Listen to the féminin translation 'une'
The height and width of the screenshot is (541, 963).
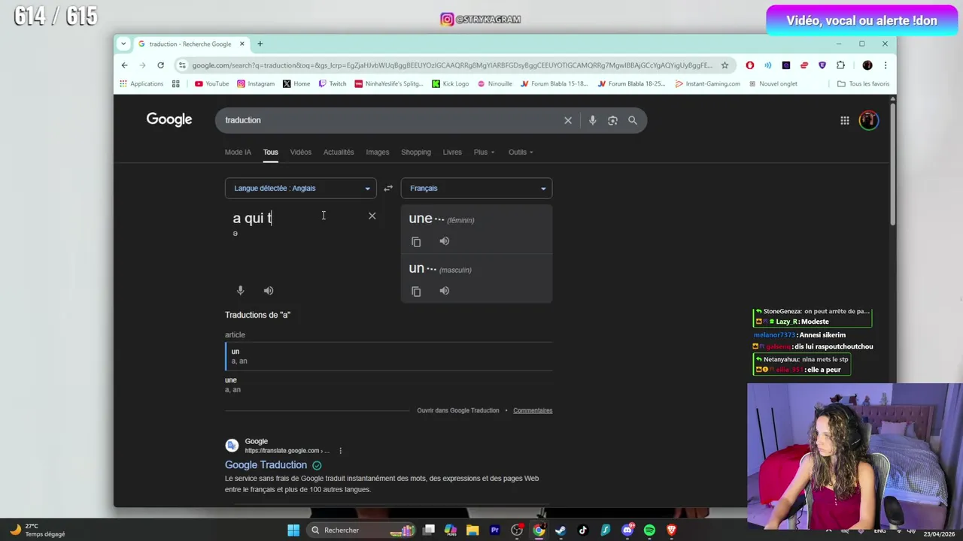click(445, 241)
